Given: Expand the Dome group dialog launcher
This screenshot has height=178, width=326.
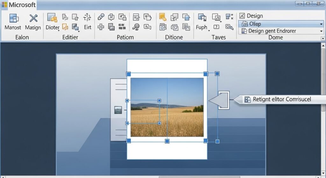Looking at the screenshot, I should (323, 38).
